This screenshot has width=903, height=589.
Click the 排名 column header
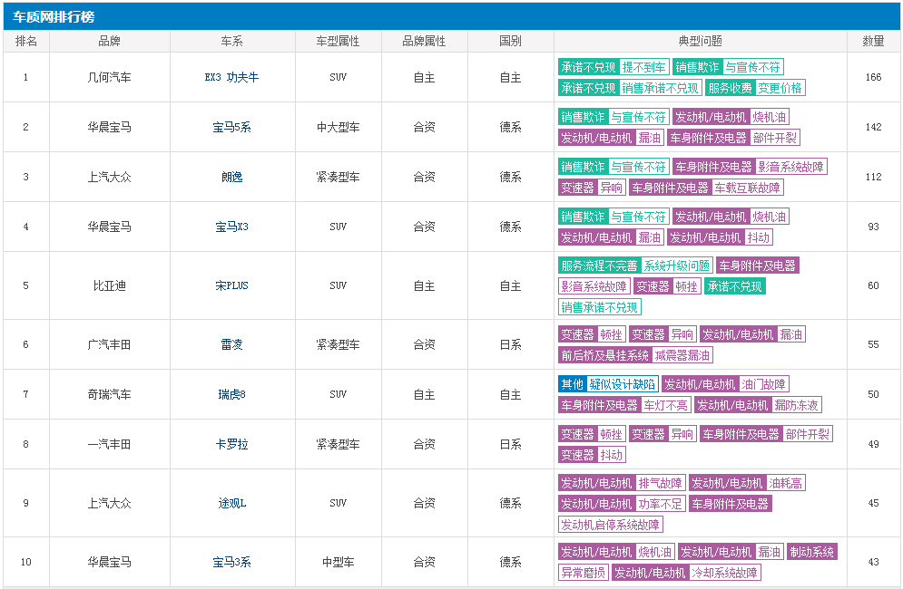26,41
